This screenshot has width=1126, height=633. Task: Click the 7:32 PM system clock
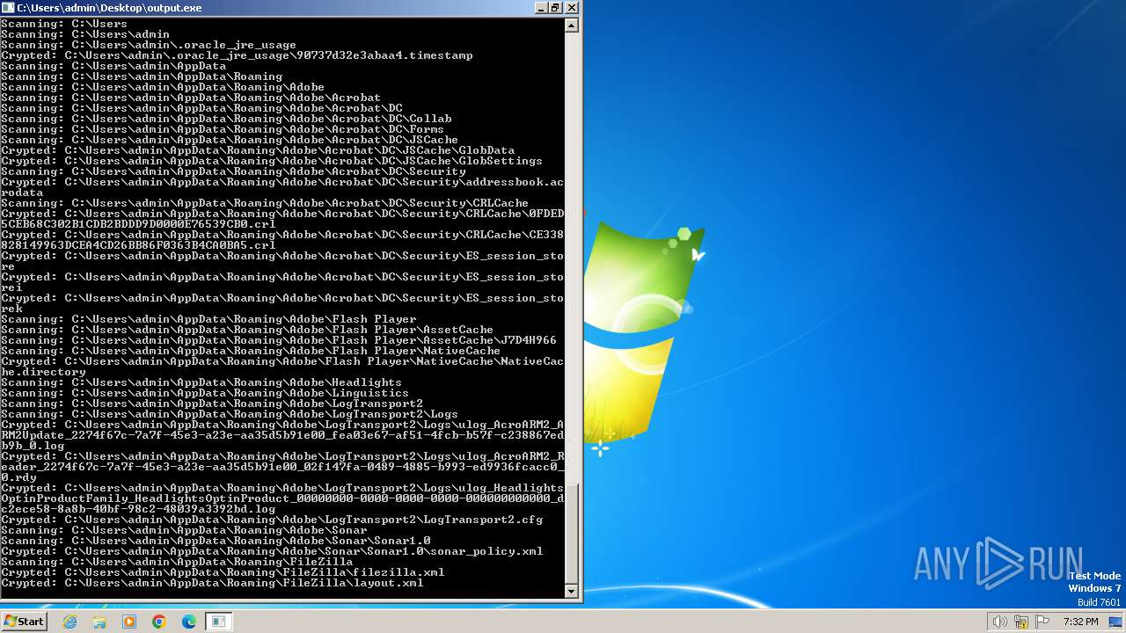tap(1080, 622)
